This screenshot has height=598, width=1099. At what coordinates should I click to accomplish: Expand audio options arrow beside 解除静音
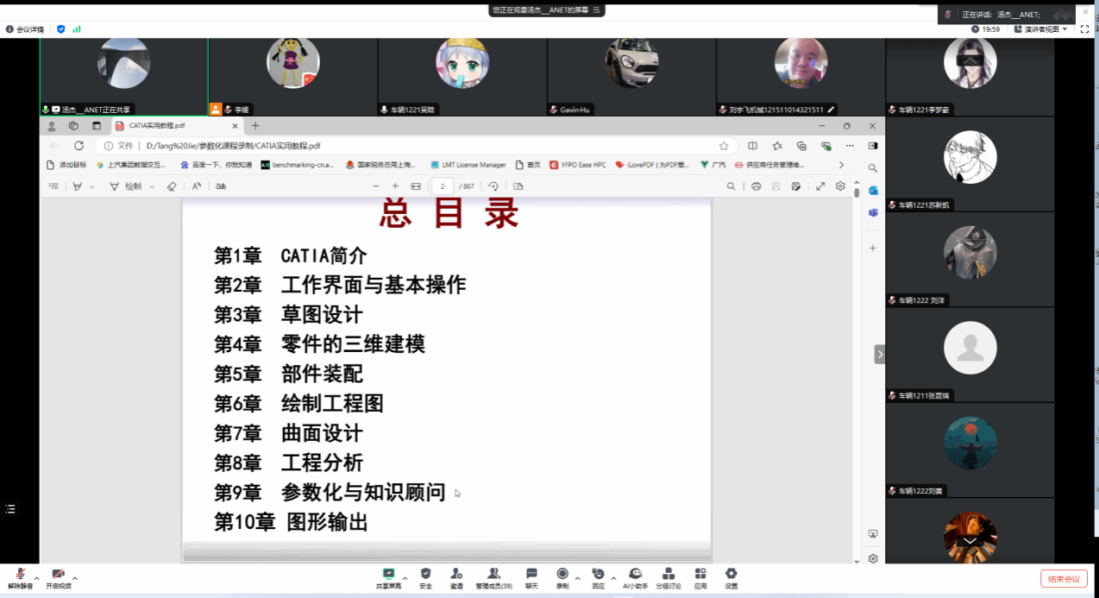coord(36,578)
